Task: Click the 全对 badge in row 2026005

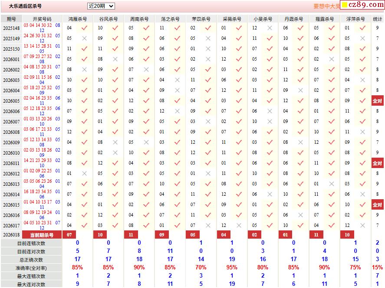Action: click(x=377, y=100)
